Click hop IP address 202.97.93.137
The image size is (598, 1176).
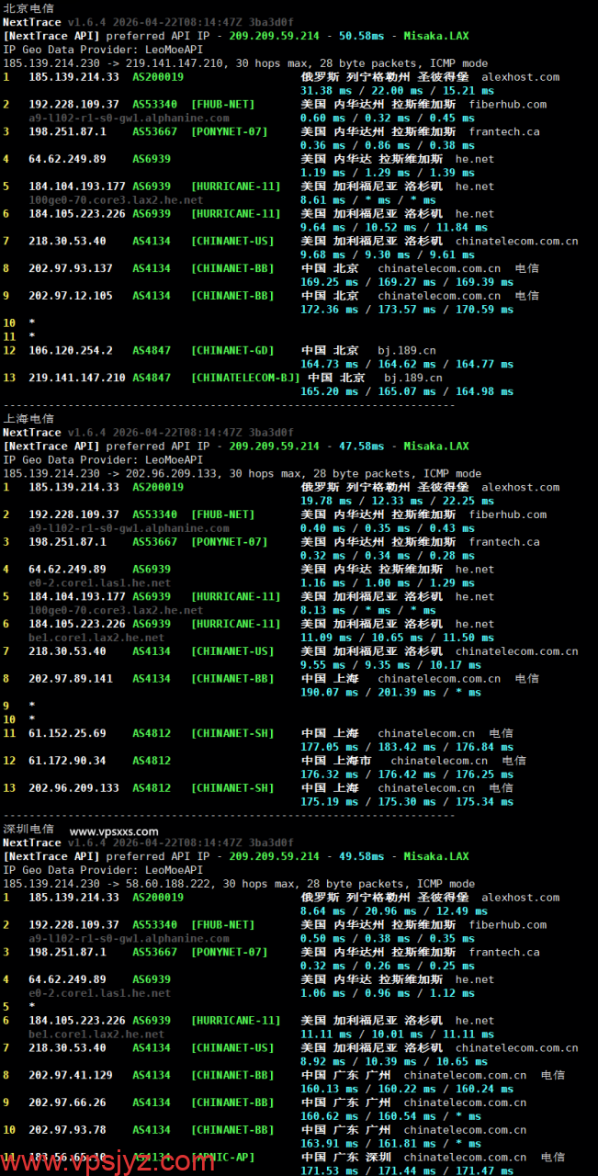pyautogui.click(x=71, y=269)
